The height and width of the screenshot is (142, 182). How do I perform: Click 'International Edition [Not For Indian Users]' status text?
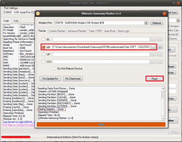tap(72, 137)
